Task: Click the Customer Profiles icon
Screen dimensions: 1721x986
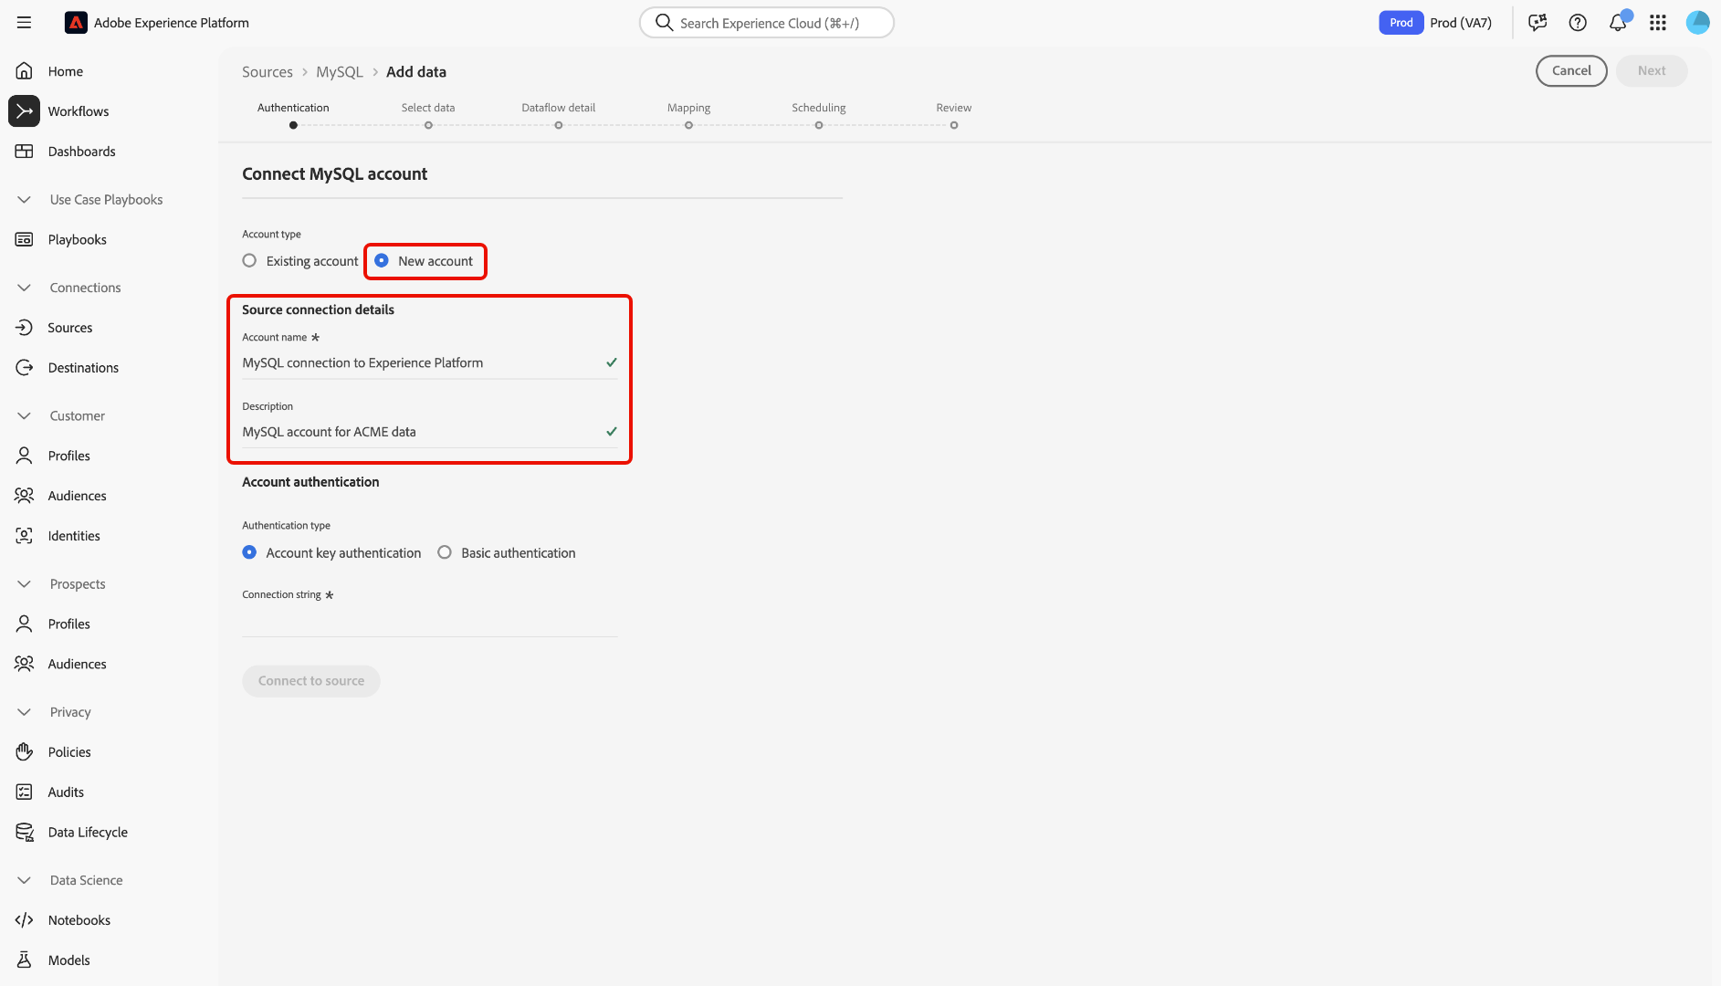Action: pos(25,456)
